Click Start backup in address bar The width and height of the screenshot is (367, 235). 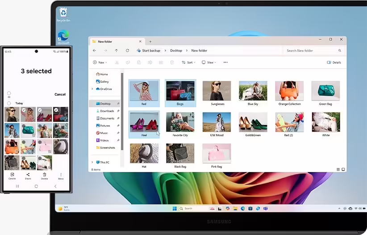point(149,50)
